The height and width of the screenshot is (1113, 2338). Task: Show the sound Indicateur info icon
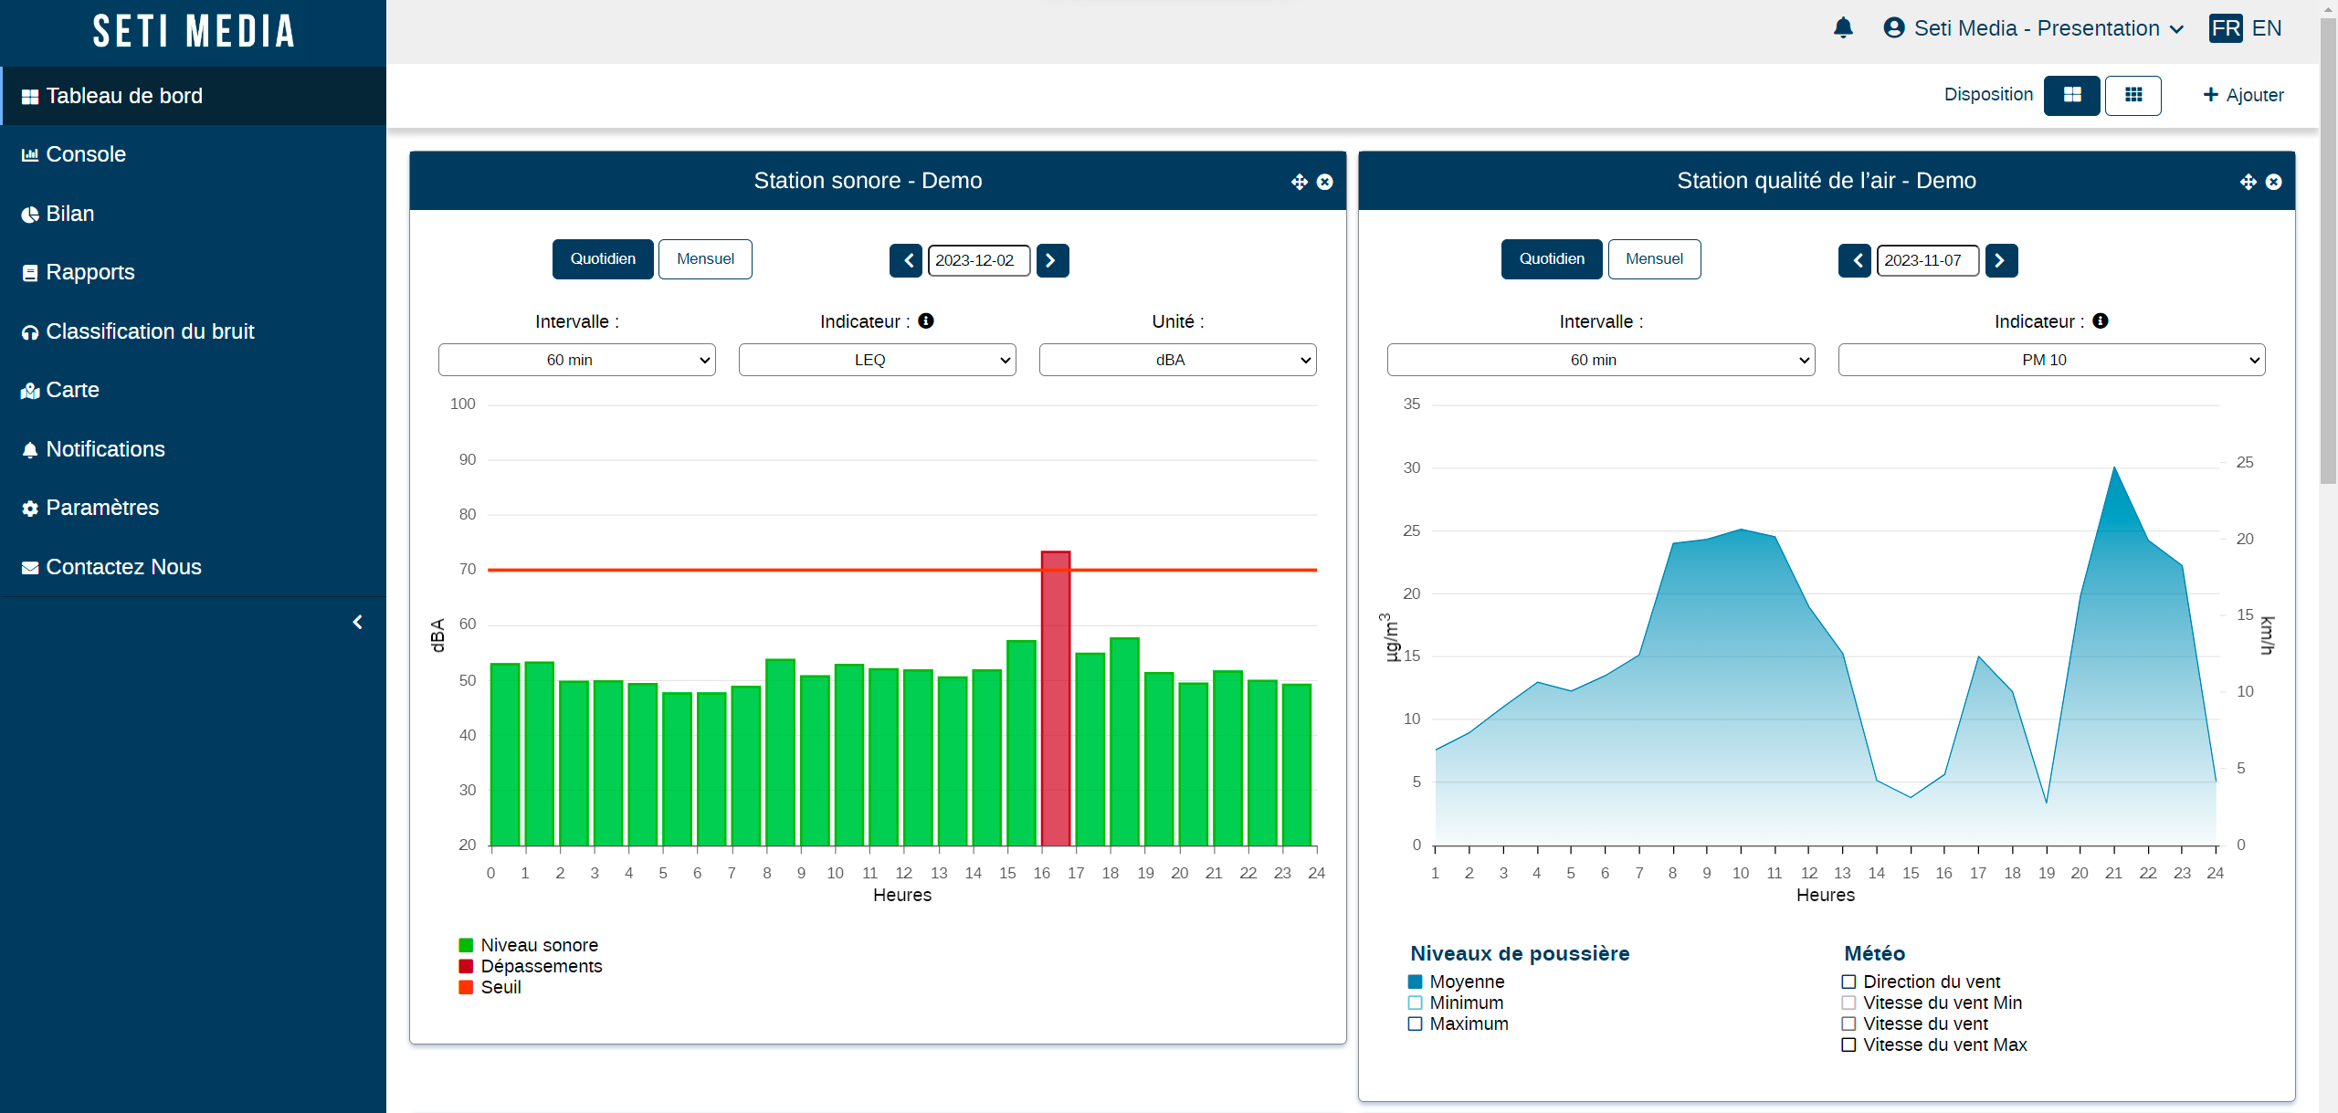926,320
